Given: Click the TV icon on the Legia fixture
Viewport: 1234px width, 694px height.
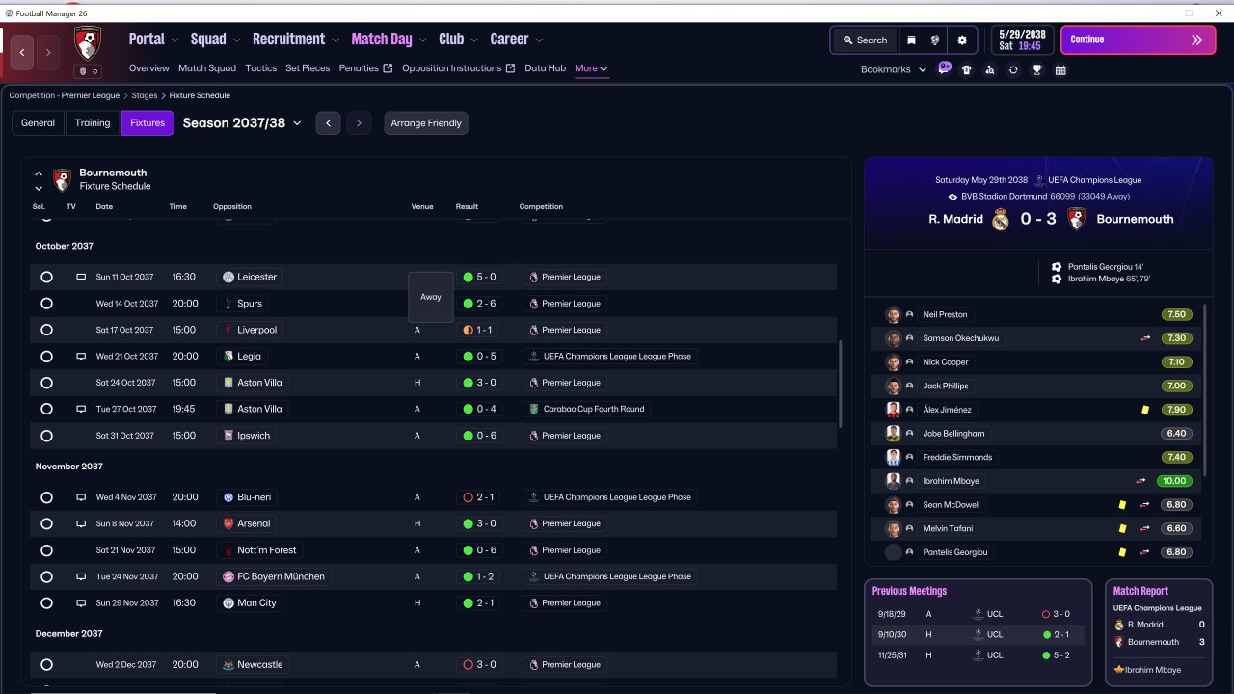Looking at the screenshot, I should coord(82,356).
